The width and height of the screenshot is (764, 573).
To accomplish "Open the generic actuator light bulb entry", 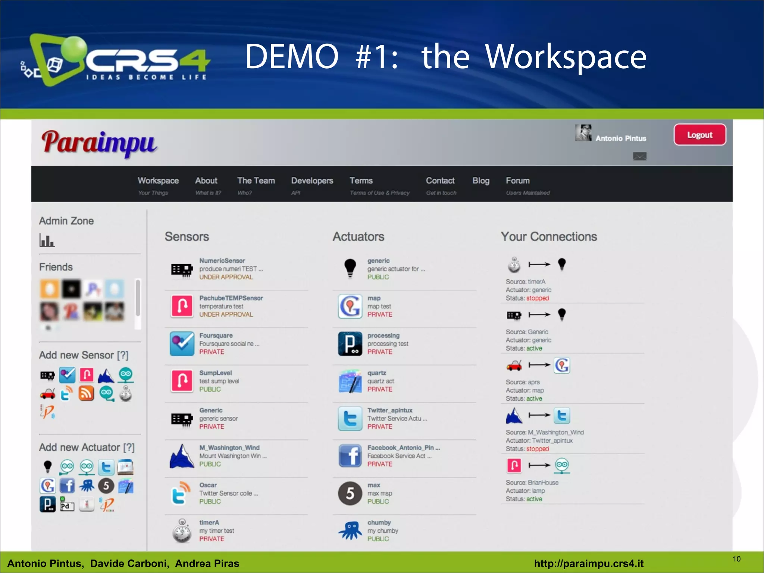I will point(404,269).
